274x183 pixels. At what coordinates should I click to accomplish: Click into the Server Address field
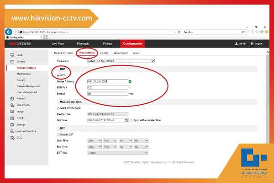point(108,81)
